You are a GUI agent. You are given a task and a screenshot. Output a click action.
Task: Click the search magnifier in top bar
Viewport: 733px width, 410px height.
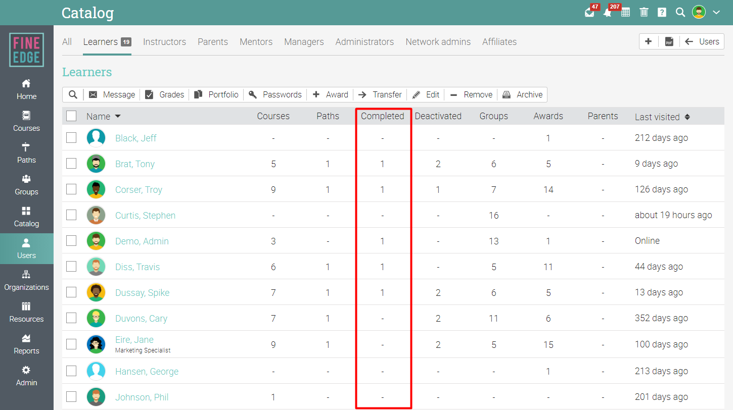[680, 13]
